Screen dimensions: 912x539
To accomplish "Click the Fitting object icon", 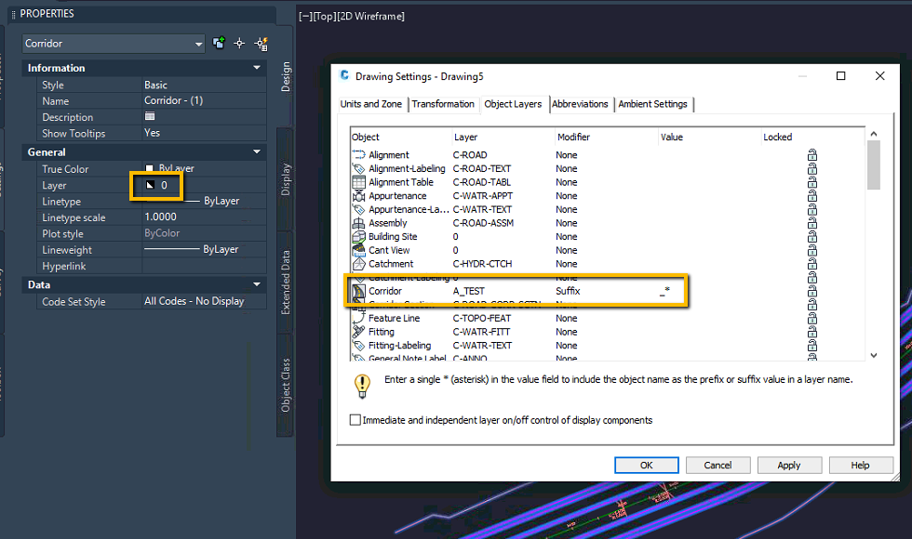I will (x=359, y=332).
